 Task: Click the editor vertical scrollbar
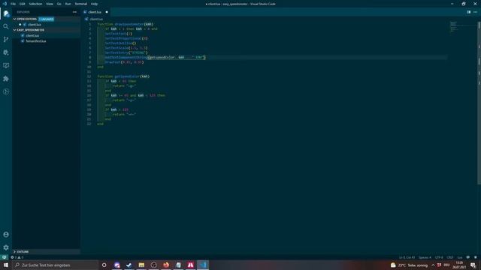click(x=479, y=103)
